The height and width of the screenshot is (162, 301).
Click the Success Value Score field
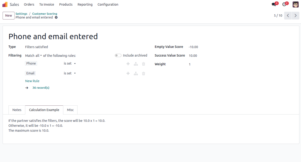coord(193,56)
